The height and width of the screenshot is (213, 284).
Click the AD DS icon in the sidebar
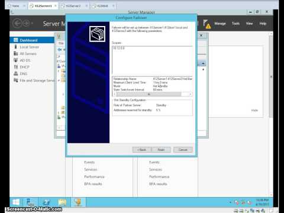16,60
